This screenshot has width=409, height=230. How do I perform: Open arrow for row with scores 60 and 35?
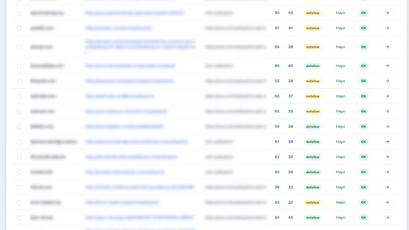coord(387,172)
